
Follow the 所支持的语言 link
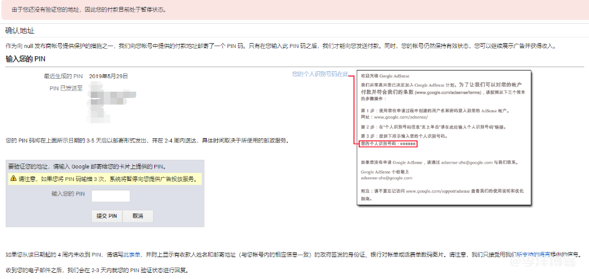click(530, 255)
